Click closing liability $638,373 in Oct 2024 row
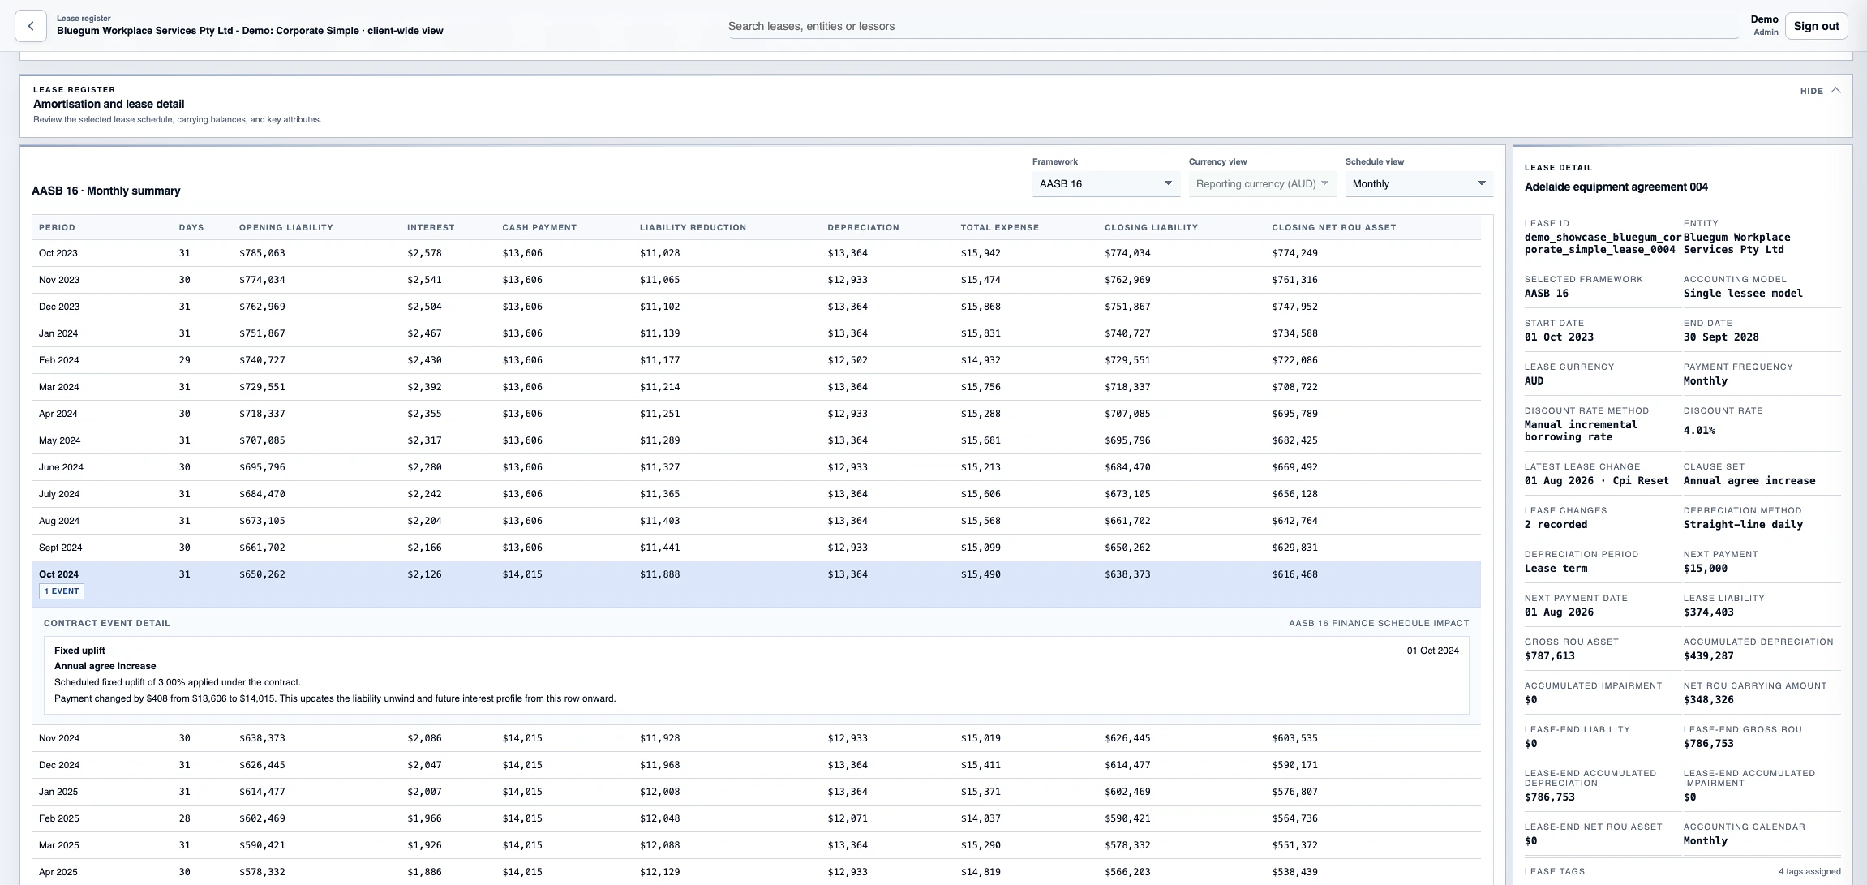This screenshot has width=1867, height=885. click(1127, 574)
